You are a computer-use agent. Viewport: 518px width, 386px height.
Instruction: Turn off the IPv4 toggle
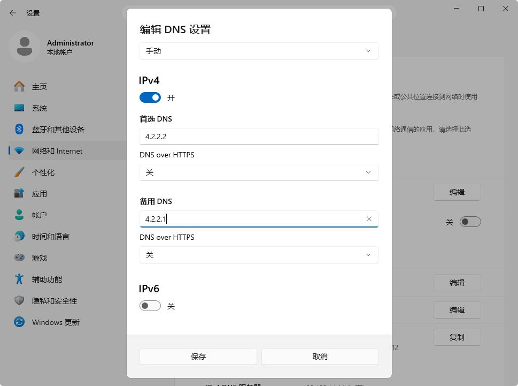[150, 97]
